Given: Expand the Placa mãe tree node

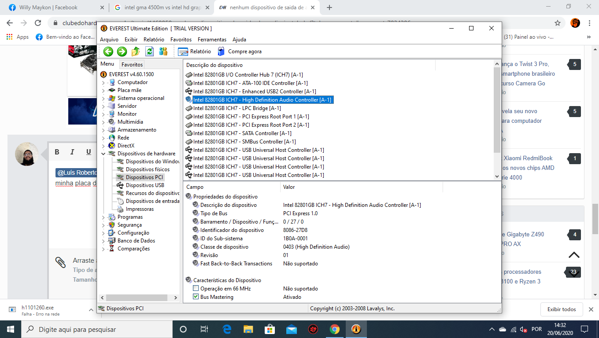Looking at the screenshot, I should tap(104, 91).
